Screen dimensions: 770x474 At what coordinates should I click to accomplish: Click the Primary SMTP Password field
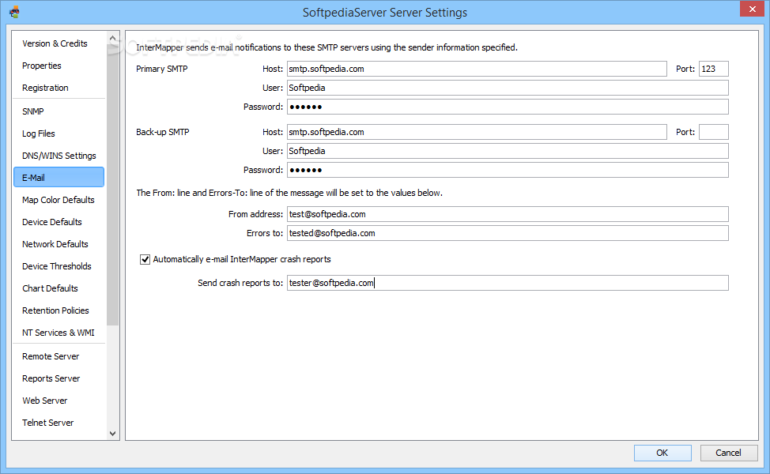pyautogui.click(x=508, y=107)
